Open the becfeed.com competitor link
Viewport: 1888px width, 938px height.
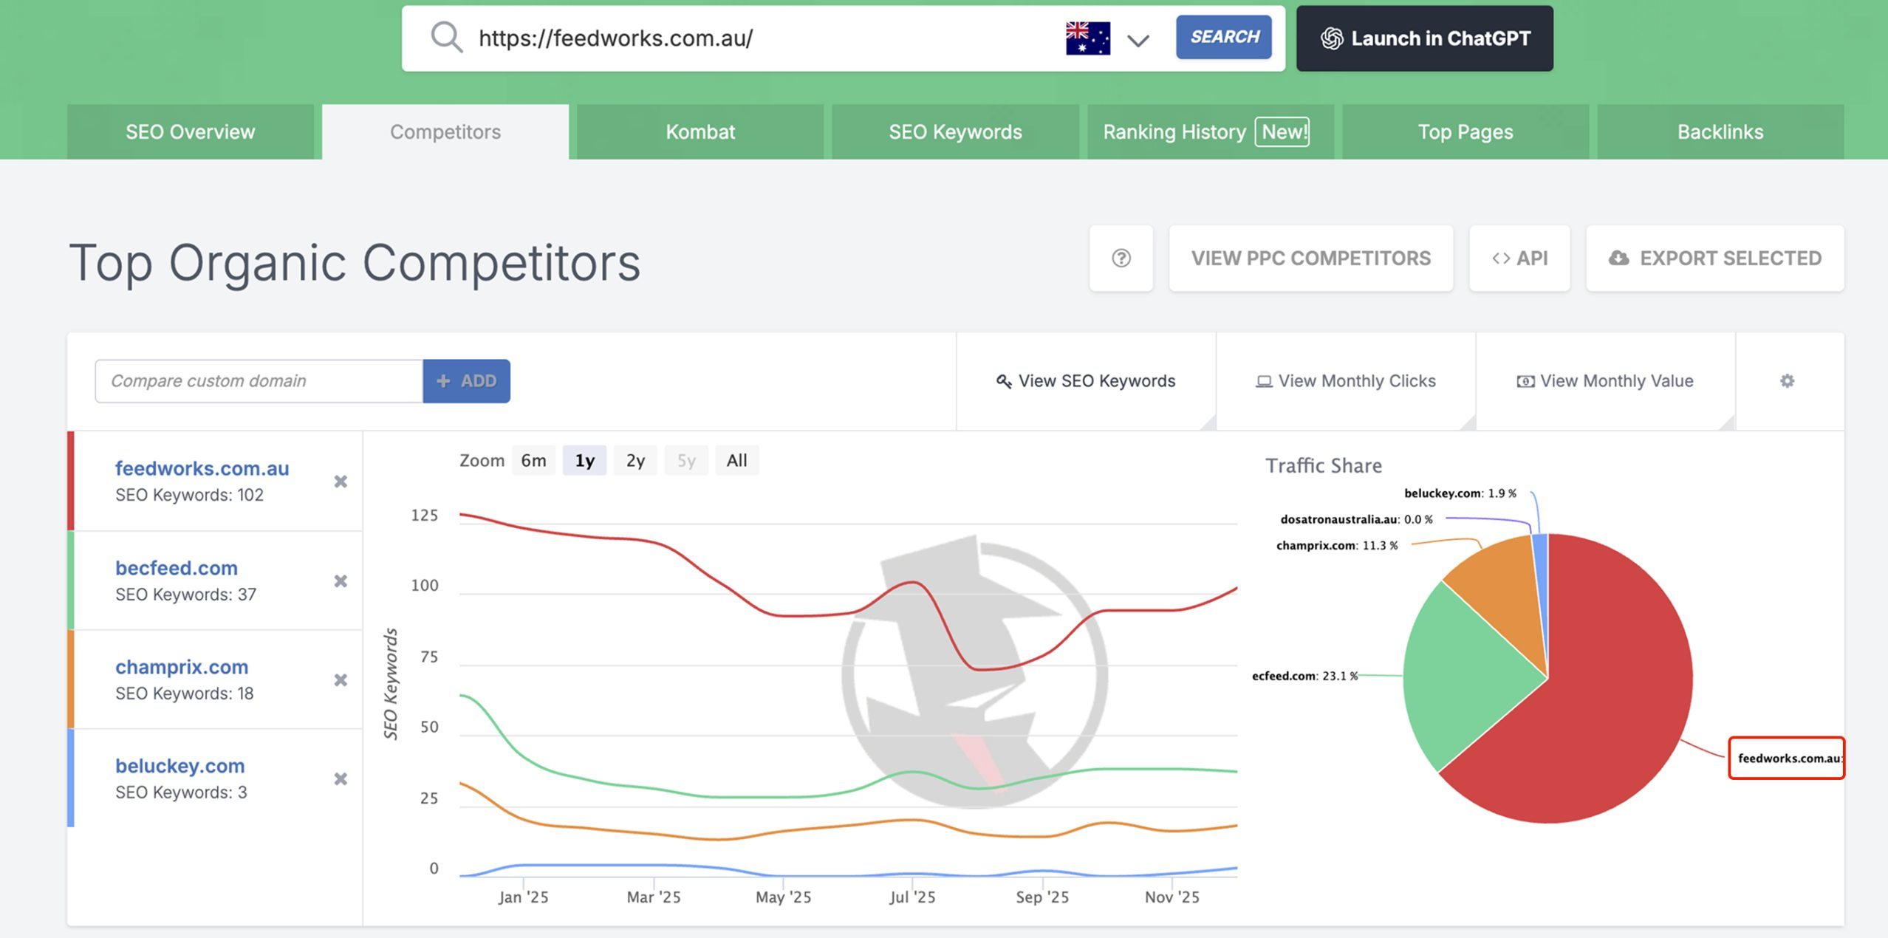(x=177, y=568)
